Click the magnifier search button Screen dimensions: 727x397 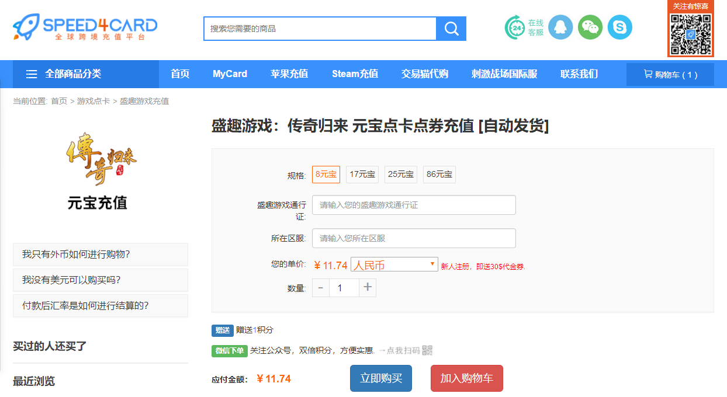pos(451,29)
